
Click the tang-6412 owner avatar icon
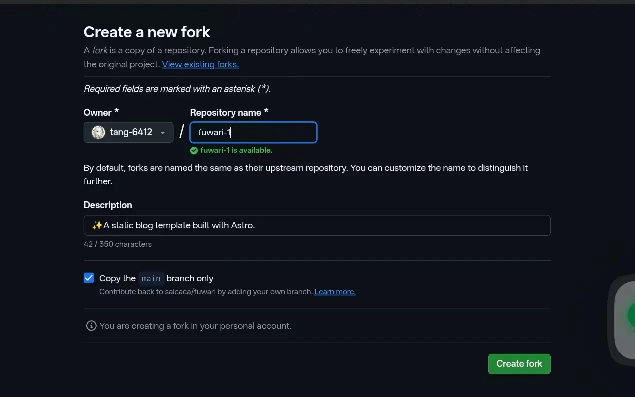click(x=98, y=132)
